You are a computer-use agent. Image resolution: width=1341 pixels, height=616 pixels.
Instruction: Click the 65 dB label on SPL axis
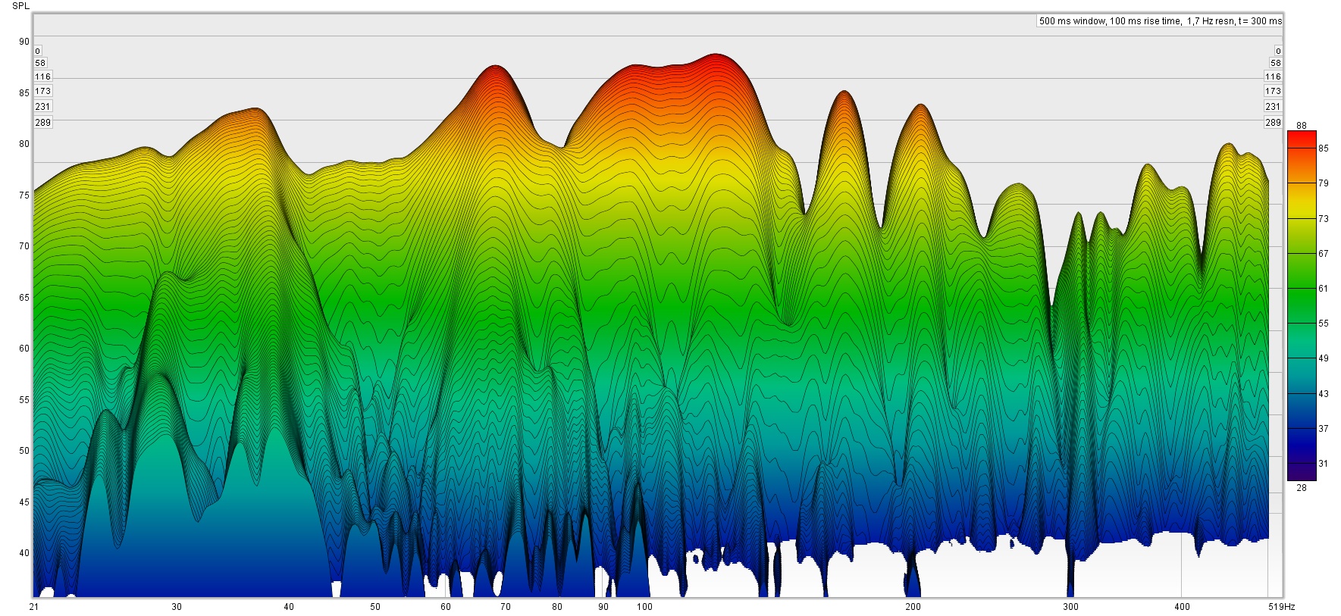[x=24, y=298]
